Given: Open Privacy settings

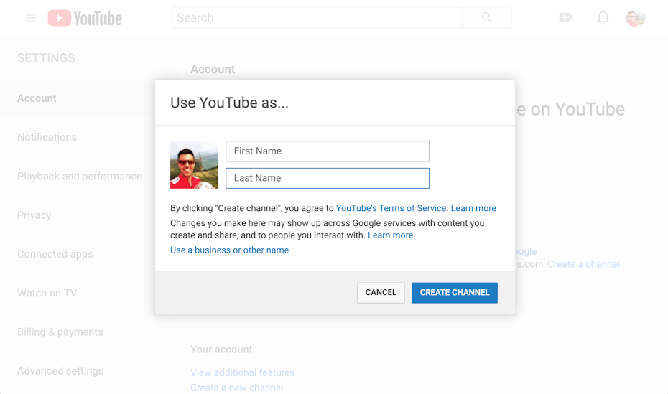Looking at the screenshot, I should [34, 215].
